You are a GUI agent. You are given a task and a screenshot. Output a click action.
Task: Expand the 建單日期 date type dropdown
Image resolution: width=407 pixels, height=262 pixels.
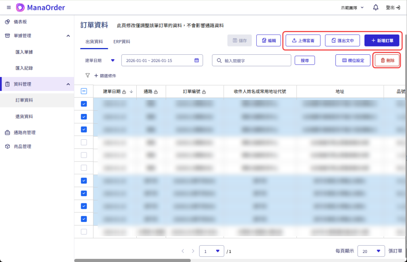point(112,60)
